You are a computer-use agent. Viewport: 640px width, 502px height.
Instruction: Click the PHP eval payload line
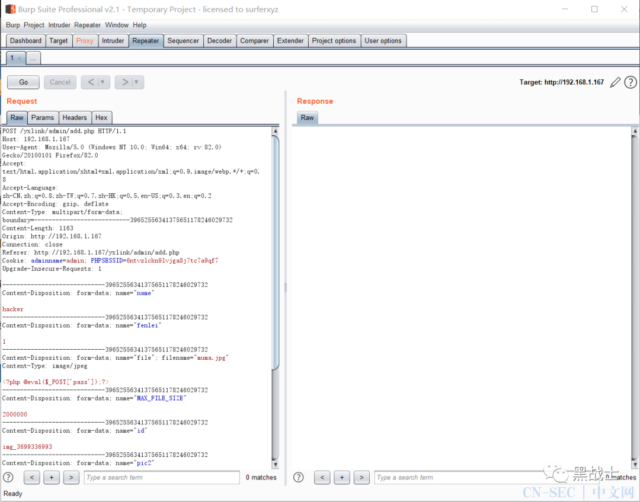point(56,382)
